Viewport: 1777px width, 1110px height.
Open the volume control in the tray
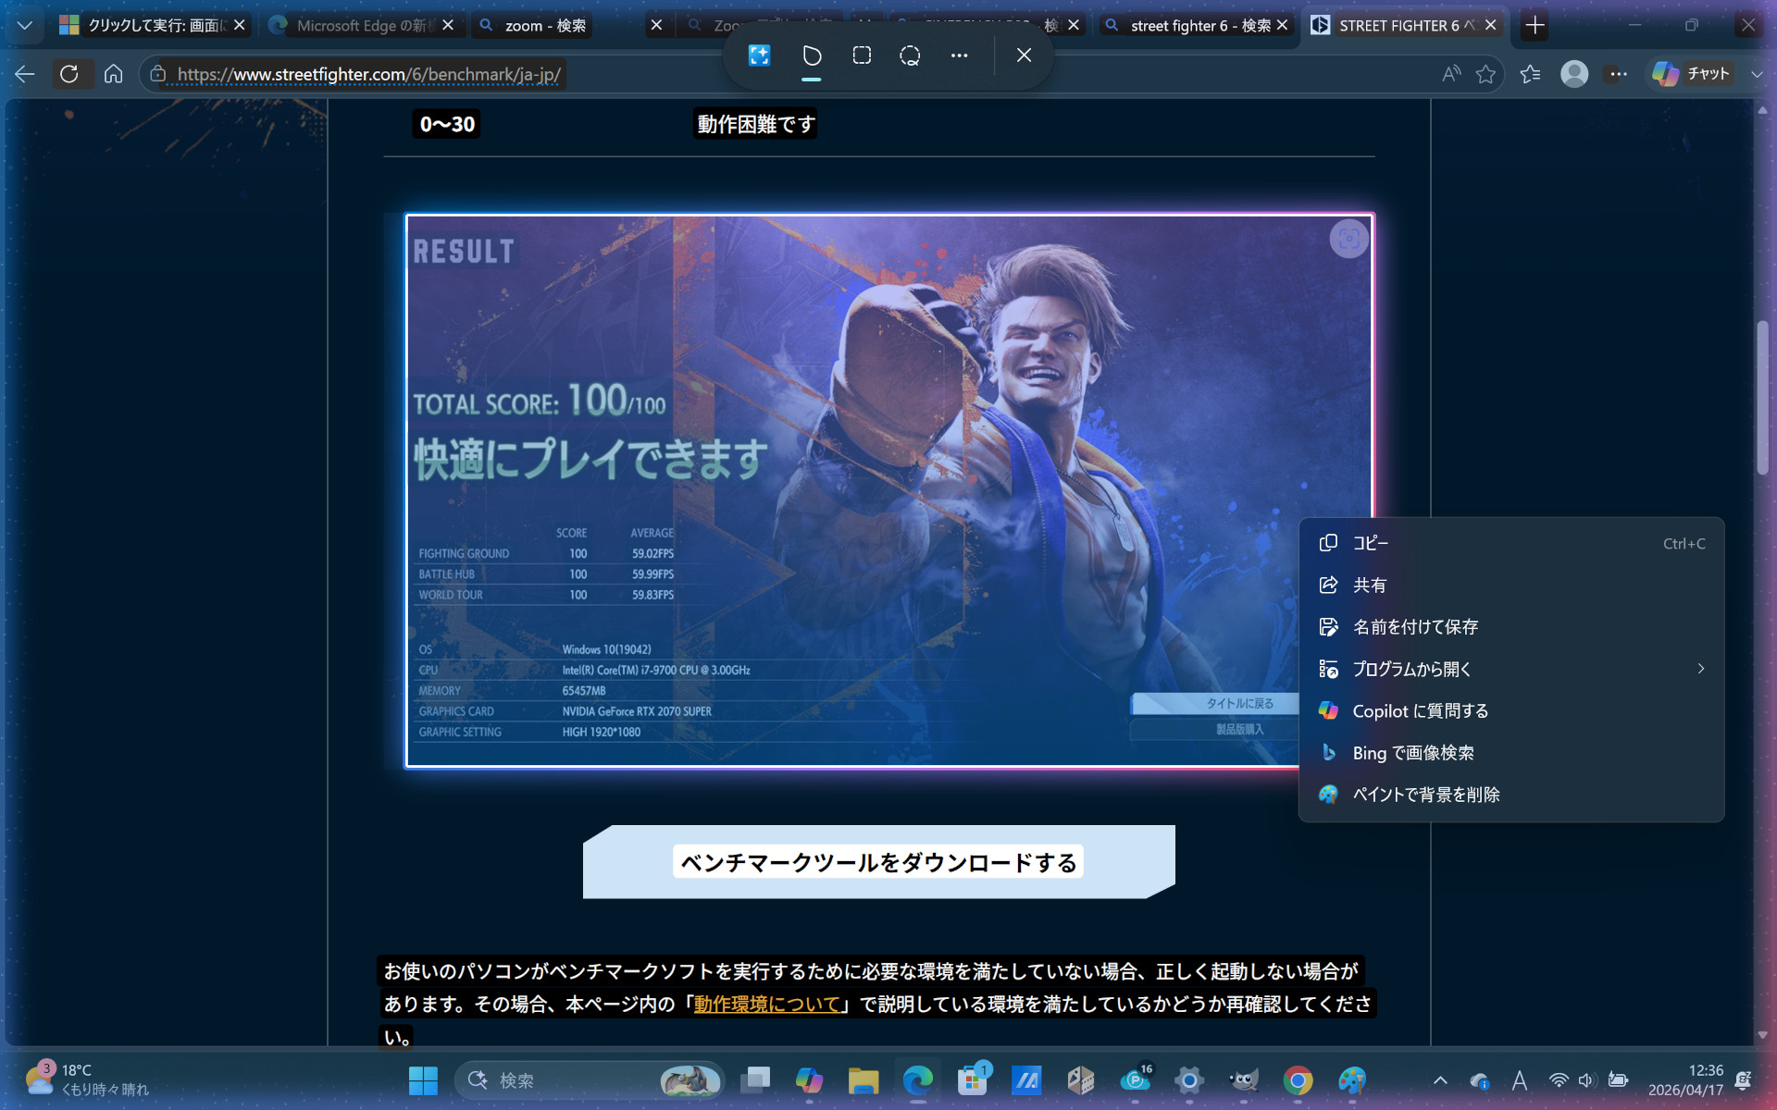1586,1079
